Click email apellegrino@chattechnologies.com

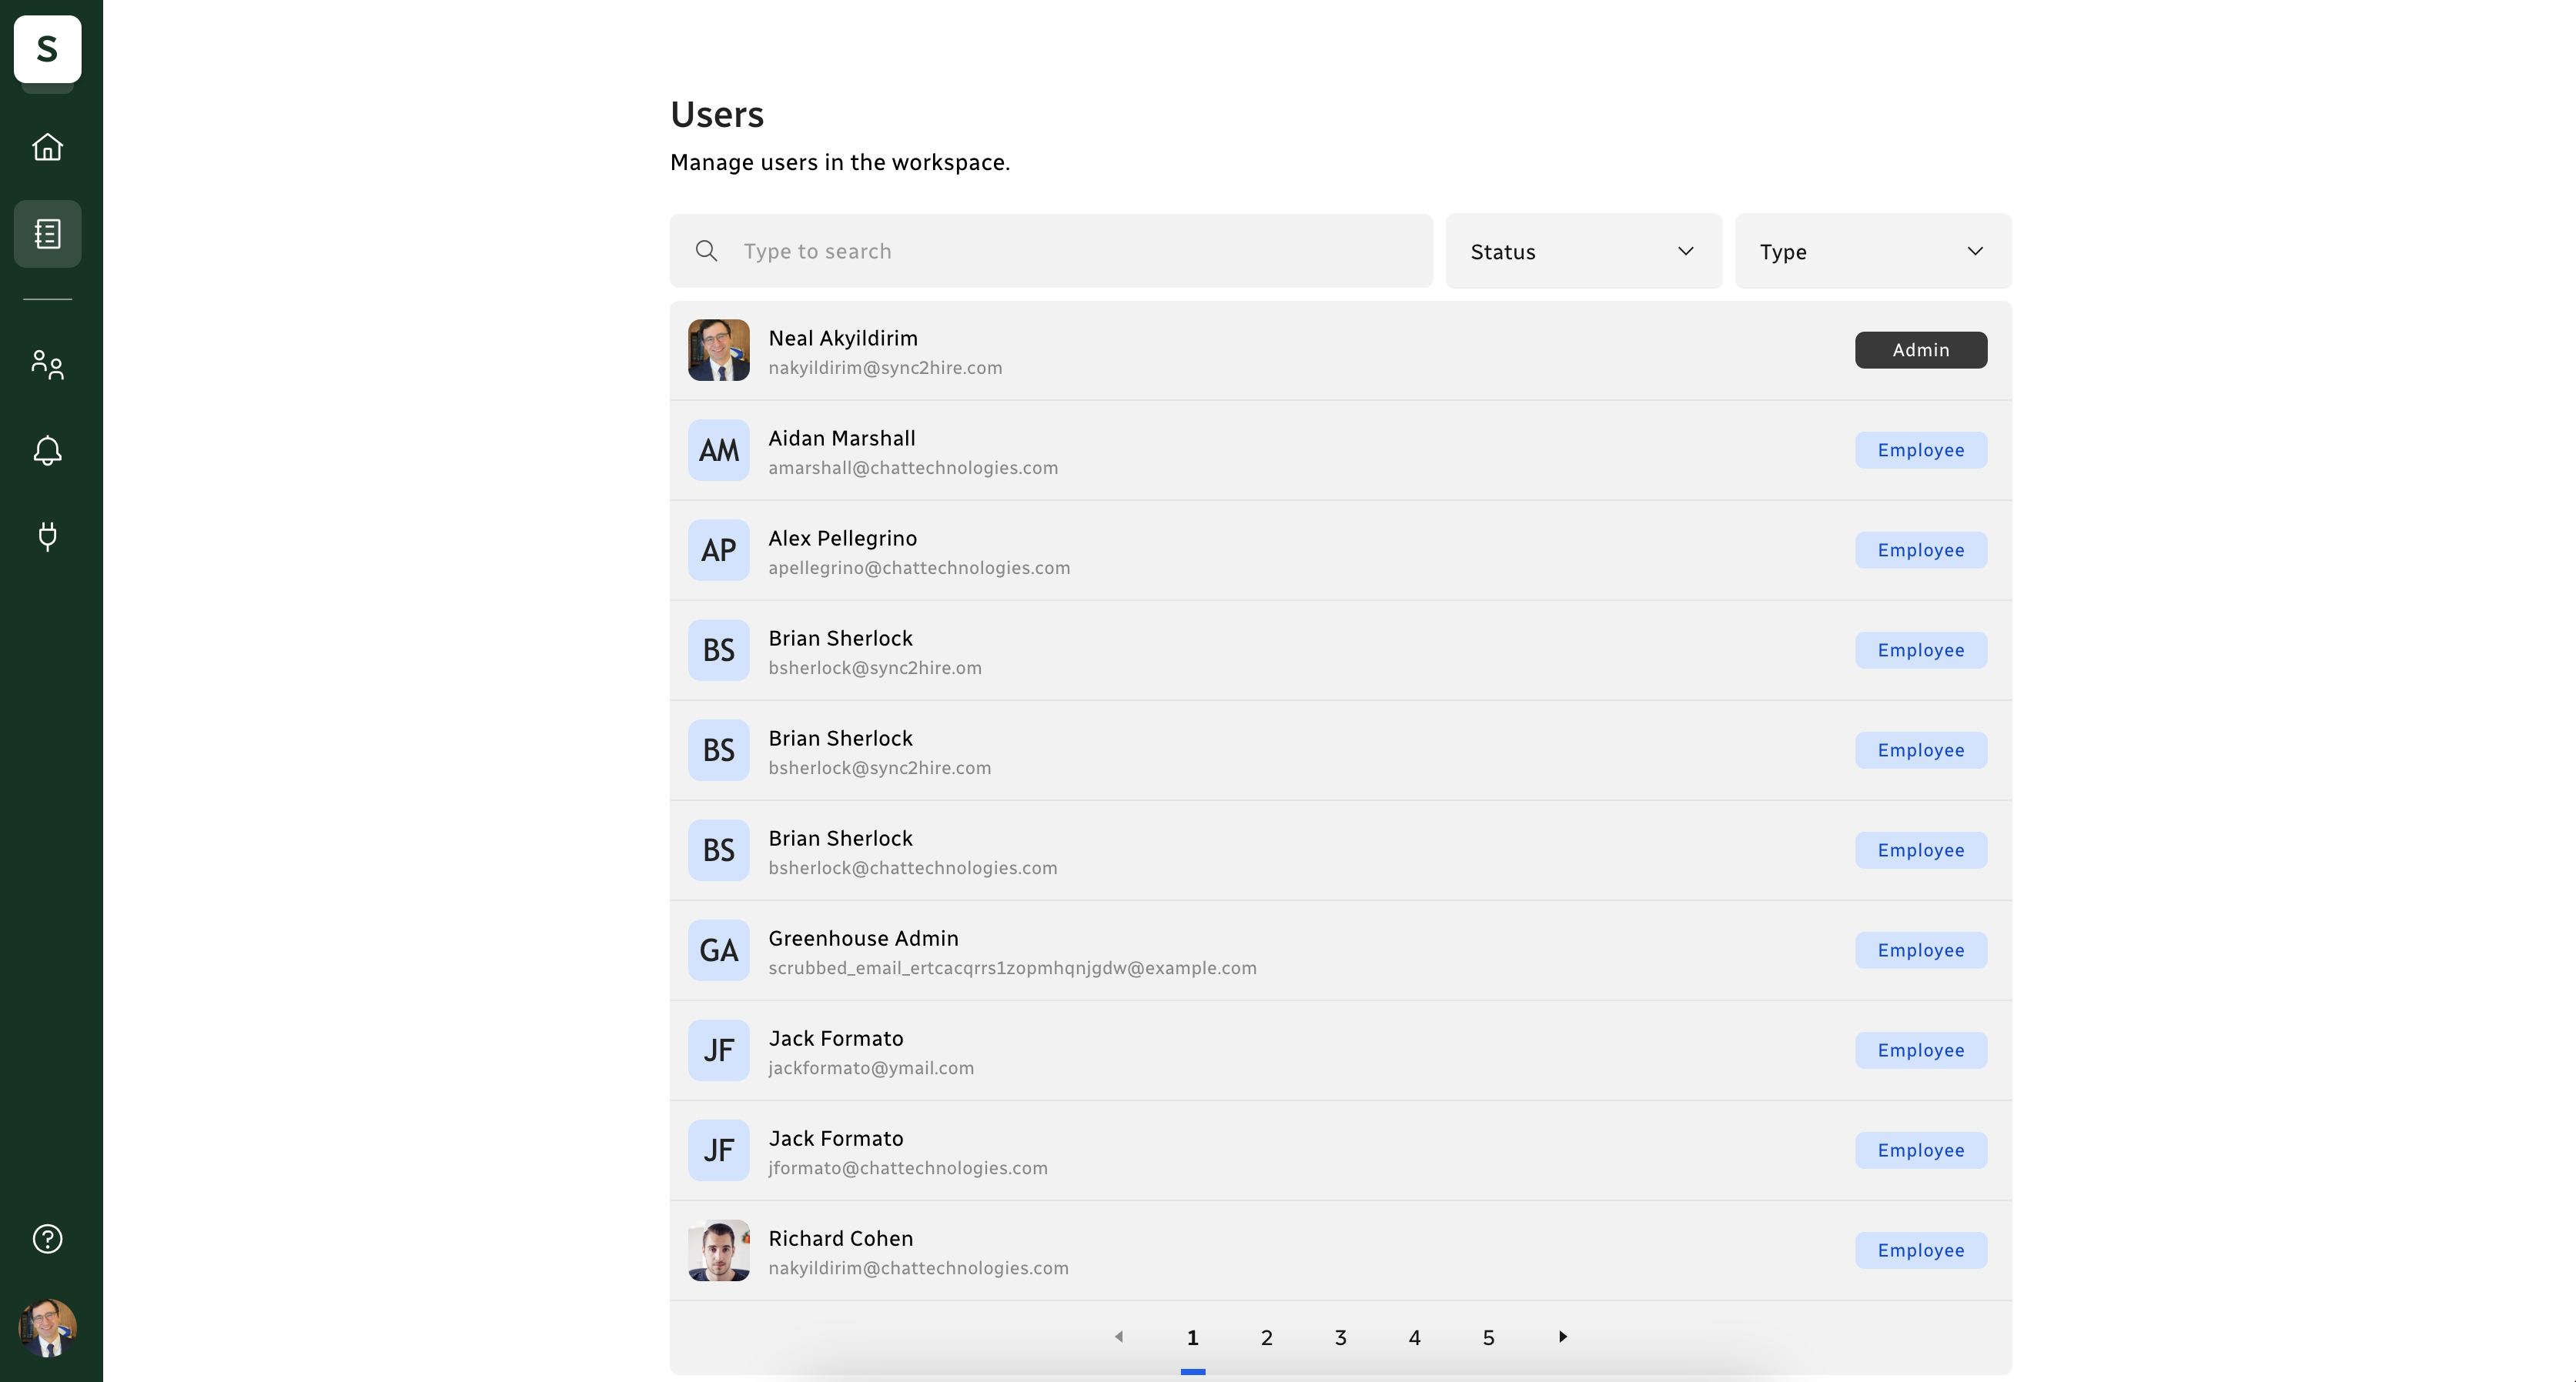coord(919,568)
